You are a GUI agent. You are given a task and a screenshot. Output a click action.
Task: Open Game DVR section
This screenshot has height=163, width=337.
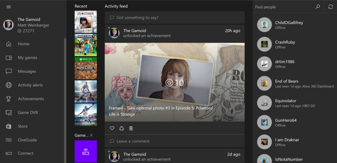point(28,112)
